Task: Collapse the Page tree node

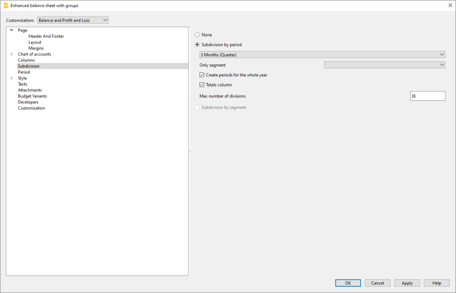Action: point(12,30)
